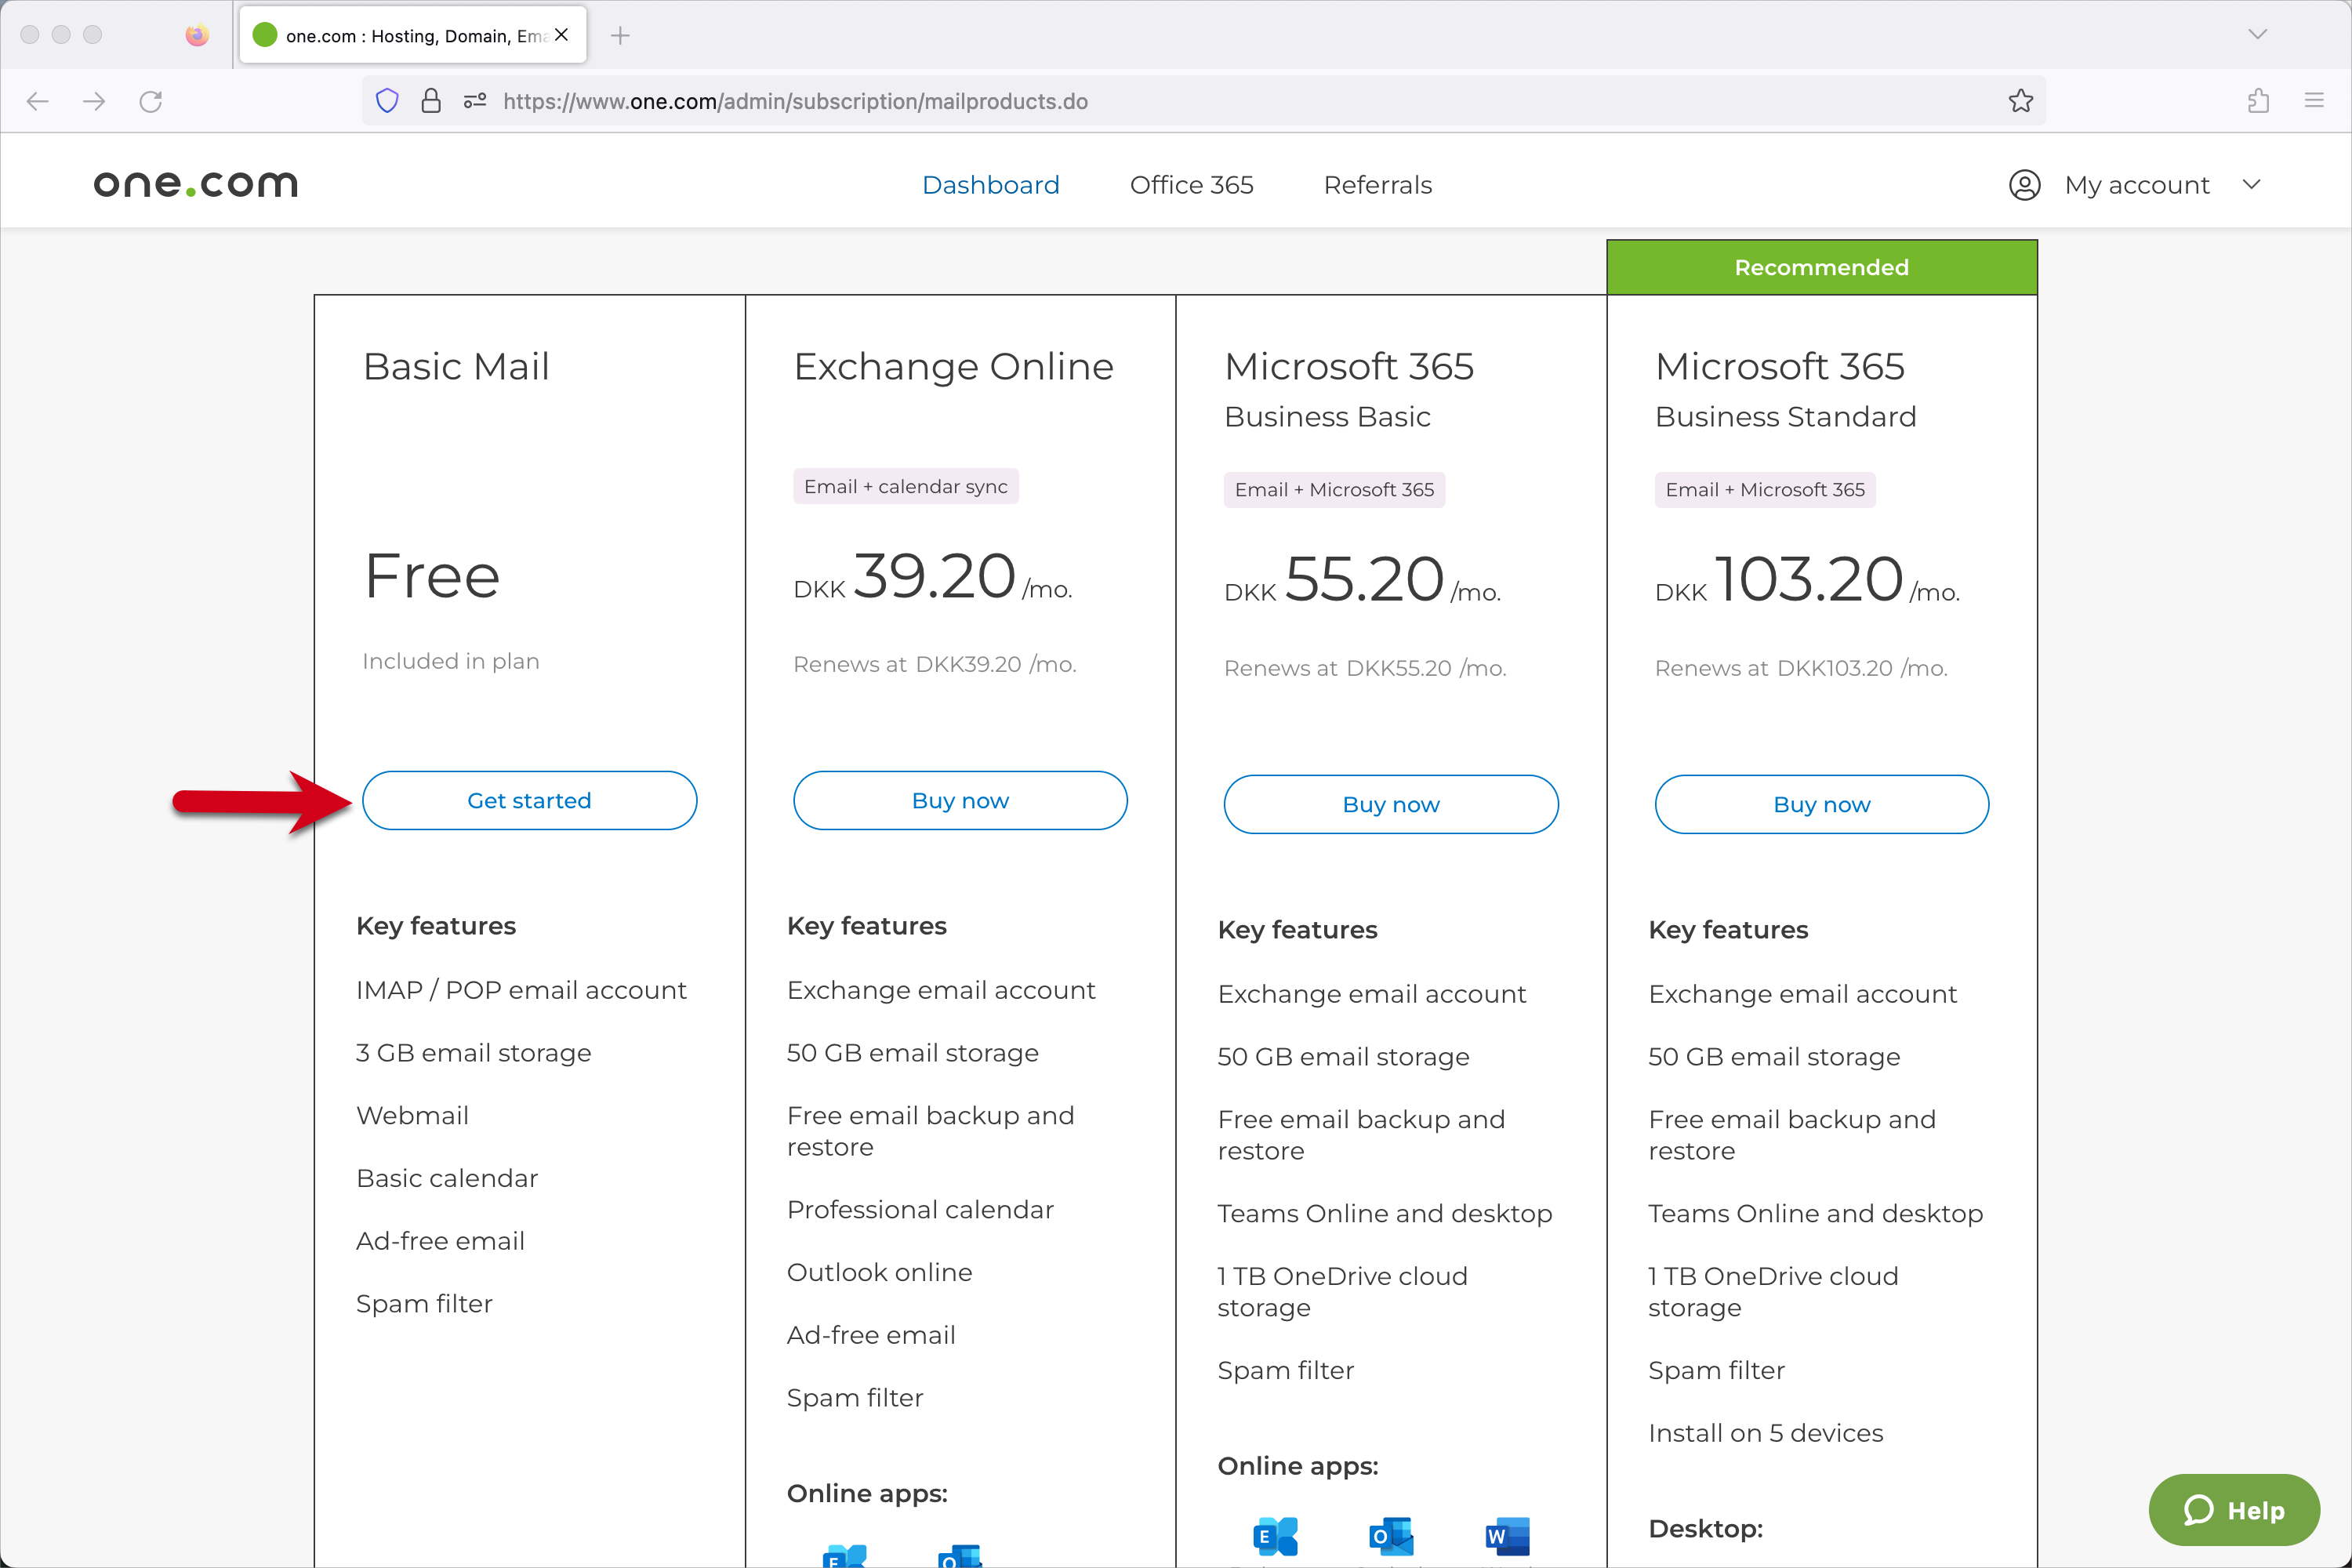The image size is (2352, 1568).
Task: Select the one.com Hosting browser tab
Action: click(x=412, y=35)
